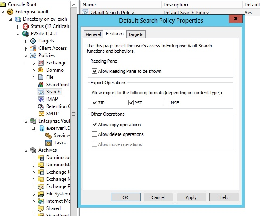Image resolution: width=260 pixels, height=216 pixels.
Task: Uncheck Allow Reading Pane to be shown
Action: (x=94, y=71)
